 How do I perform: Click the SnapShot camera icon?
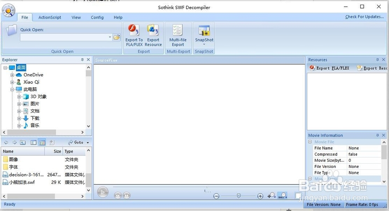204,31
